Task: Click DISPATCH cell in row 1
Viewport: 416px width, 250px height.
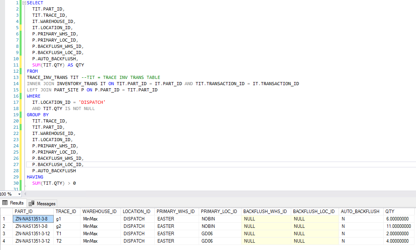Action: click(137, 219)
